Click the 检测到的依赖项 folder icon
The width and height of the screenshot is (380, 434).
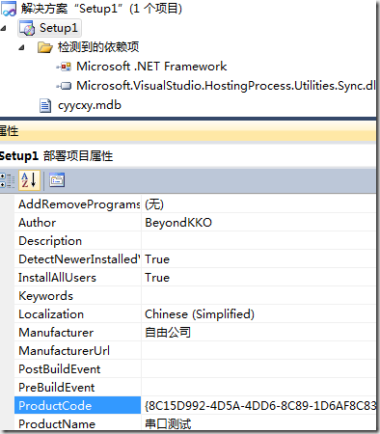pyautogui.click(x=45, y=47)
